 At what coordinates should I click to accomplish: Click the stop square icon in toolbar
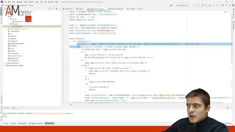tap(206, 5)
